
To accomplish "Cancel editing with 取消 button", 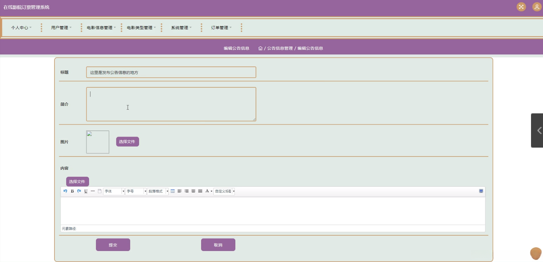I will click(x=218, y=245).
